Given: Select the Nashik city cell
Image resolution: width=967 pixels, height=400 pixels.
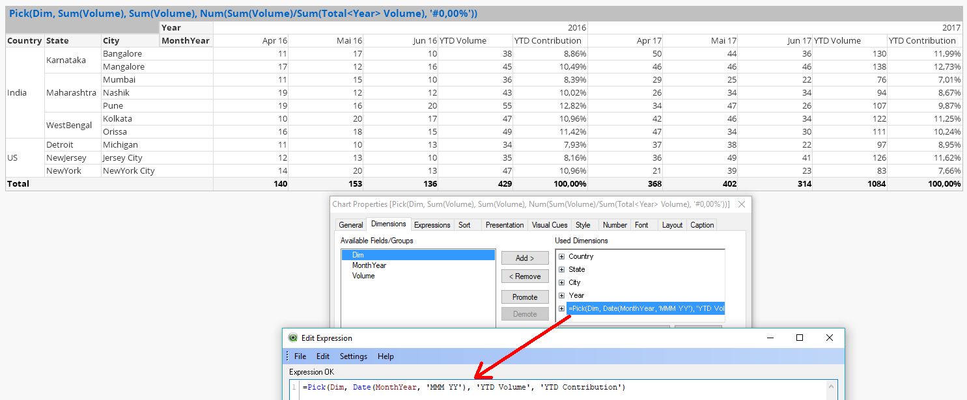Looking at the screenshot, I should click(157, 92).
